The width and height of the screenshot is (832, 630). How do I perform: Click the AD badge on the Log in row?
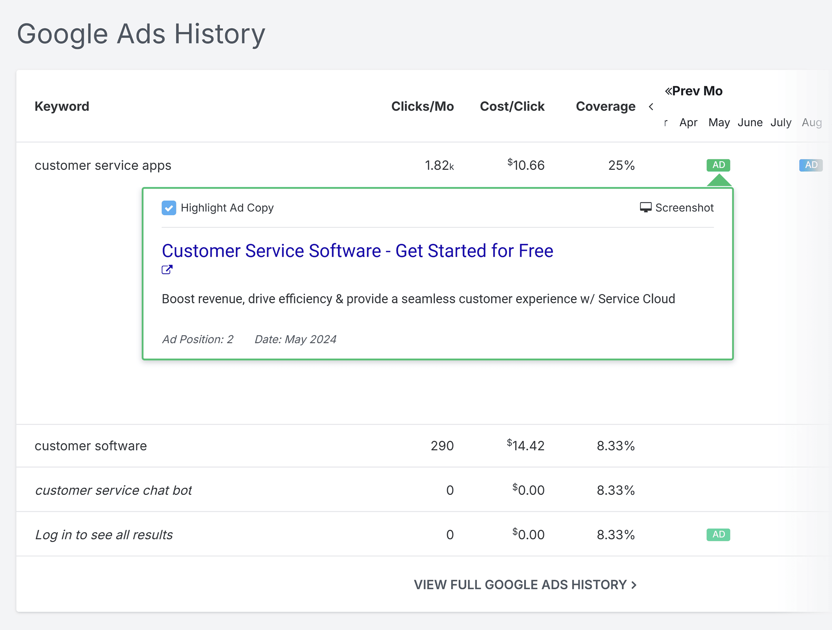(x=718, y=535)
